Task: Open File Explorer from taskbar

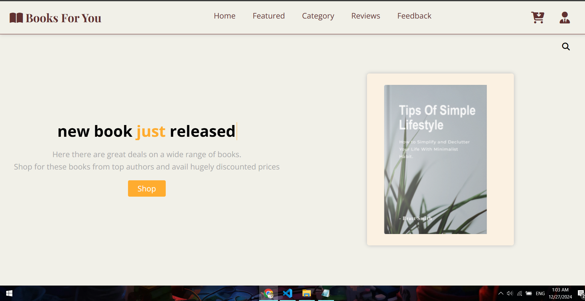Action: coord(306,293)
